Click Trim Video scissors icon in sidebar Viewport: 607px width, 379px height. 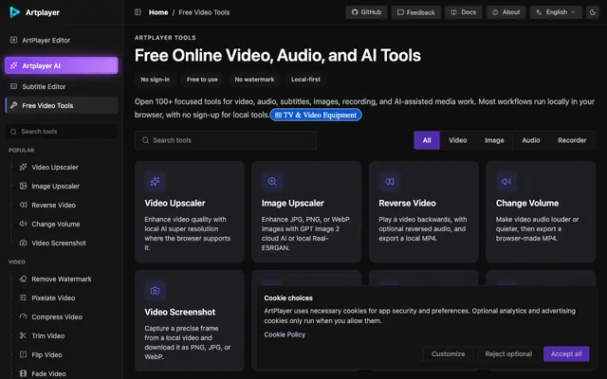coord(23,335)
